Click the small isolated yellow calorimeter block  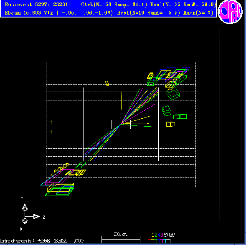107,83
